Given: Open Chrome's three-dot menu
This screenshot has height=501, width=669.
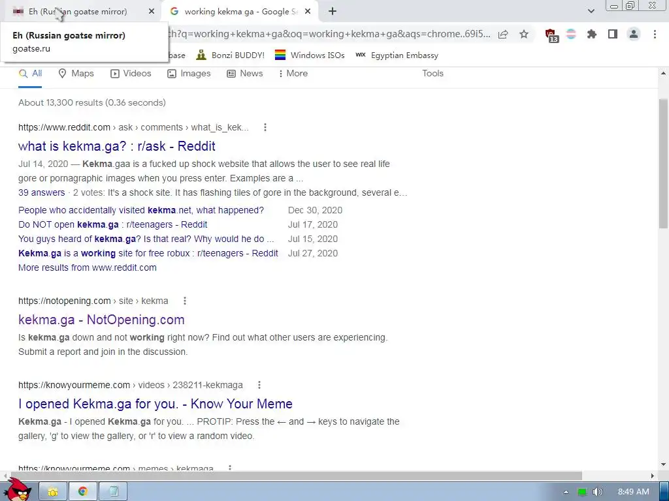Looking at the screenshot, I should [655, 34].
